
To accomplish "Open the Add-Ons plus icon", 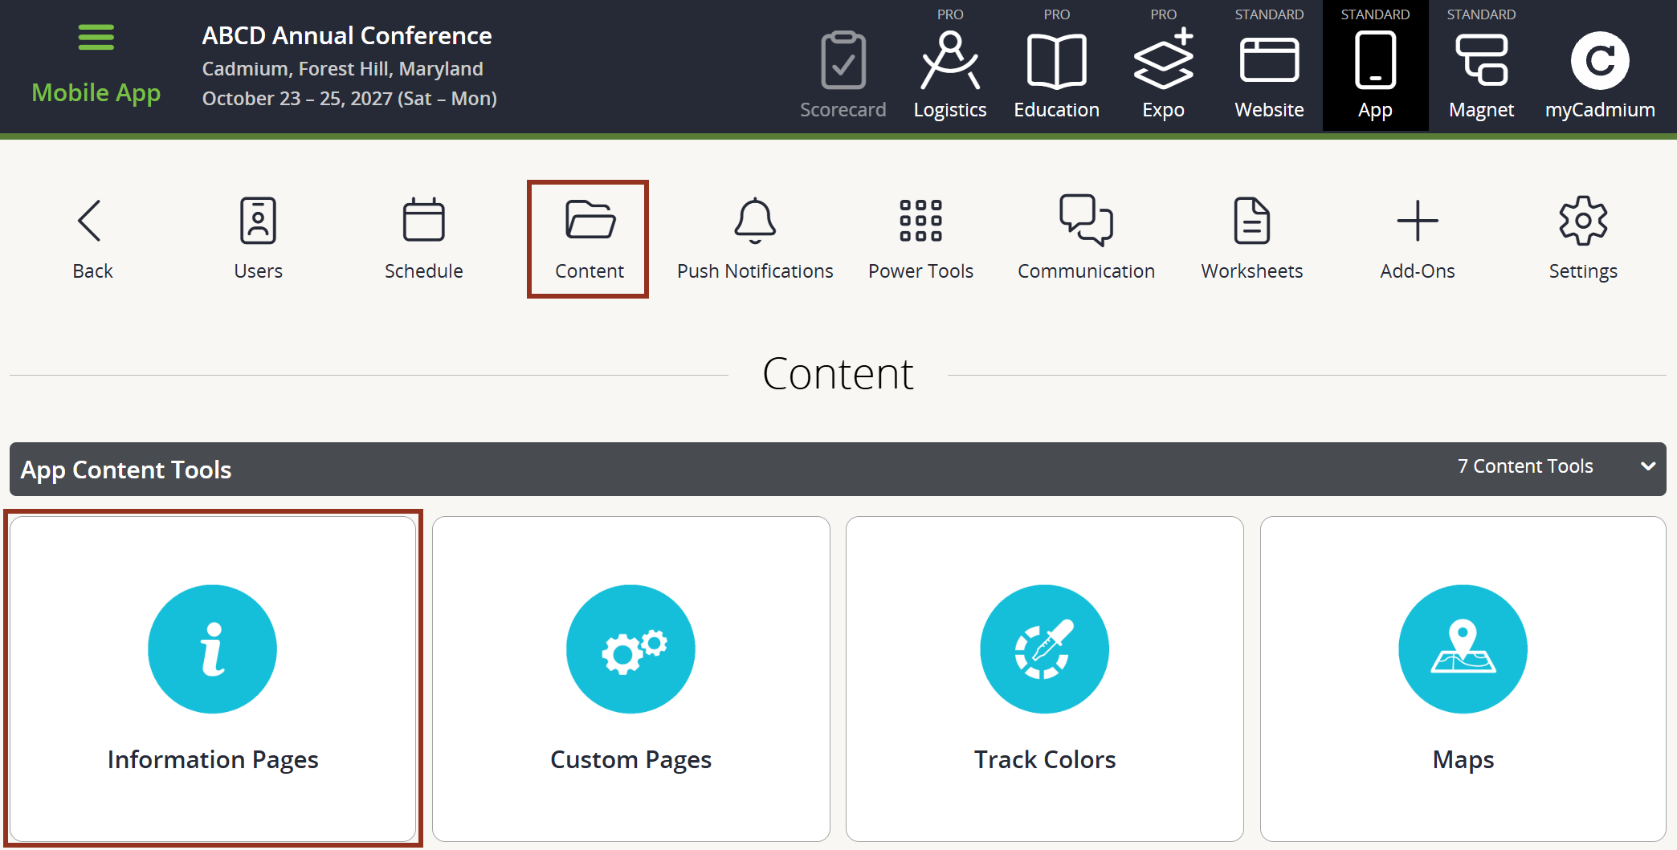I will click(x=1417, y=221).
